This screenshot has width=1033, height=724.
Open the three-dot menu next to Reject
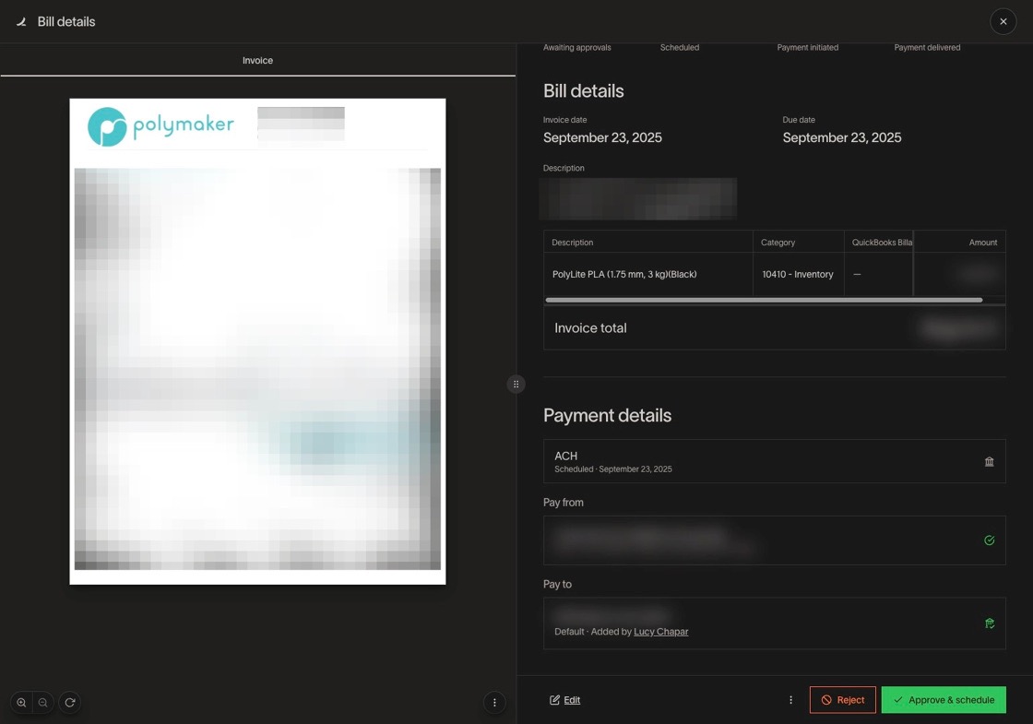click(x=790, y=700)
